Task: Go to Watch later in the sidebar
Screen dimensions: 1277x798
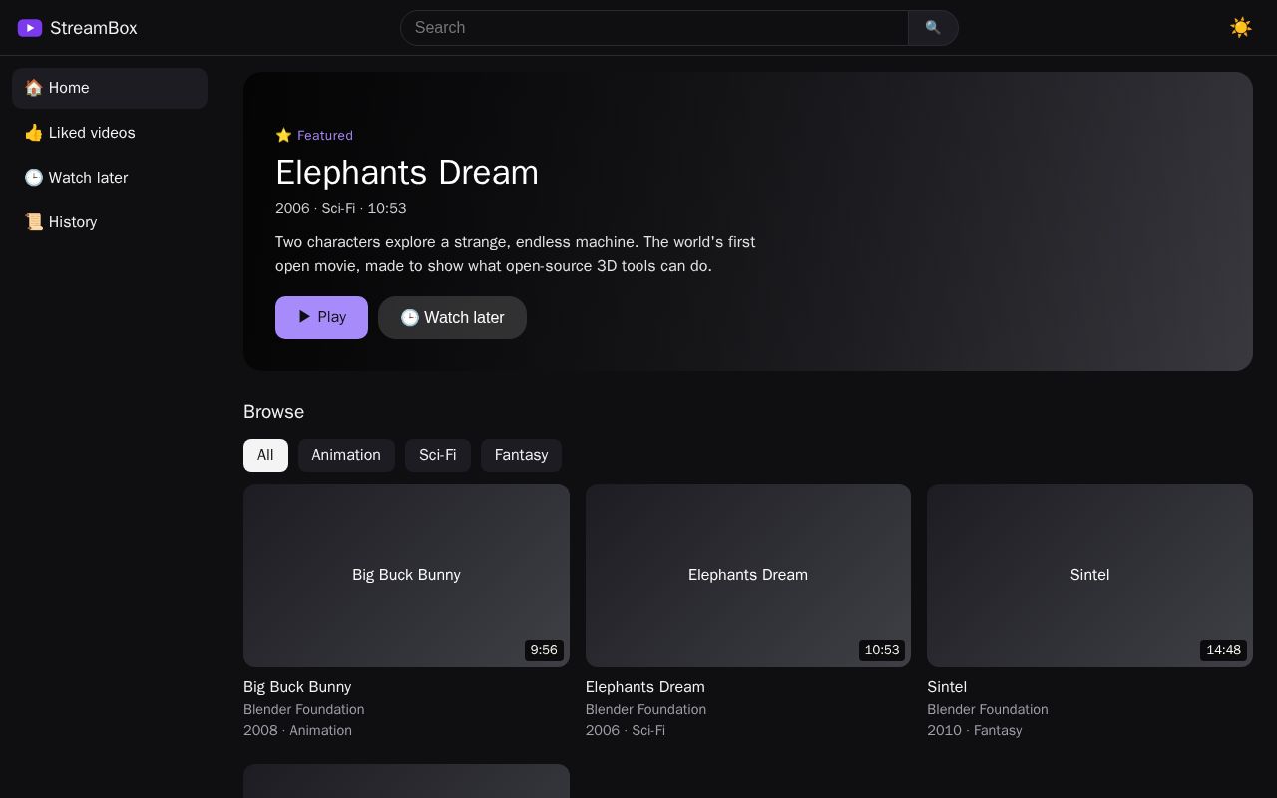Action: pos(110,178)
